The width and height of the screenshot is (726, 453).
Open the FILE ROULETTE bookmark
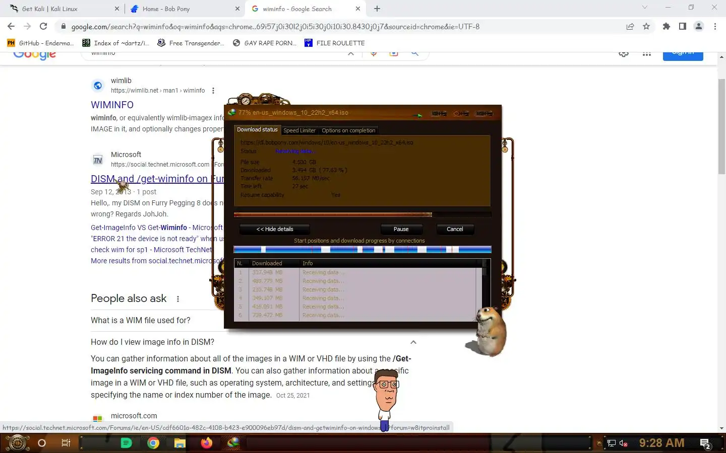335,43
